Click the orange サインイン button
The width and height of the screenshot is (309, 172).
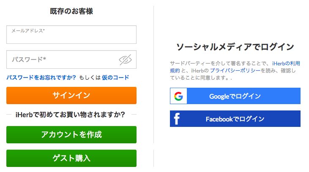pos(71,95)
